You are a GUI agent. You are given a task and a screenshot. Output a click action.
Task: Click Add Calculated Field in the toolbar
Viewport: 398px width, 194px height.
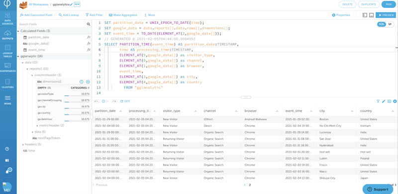(x=36, y=15)
